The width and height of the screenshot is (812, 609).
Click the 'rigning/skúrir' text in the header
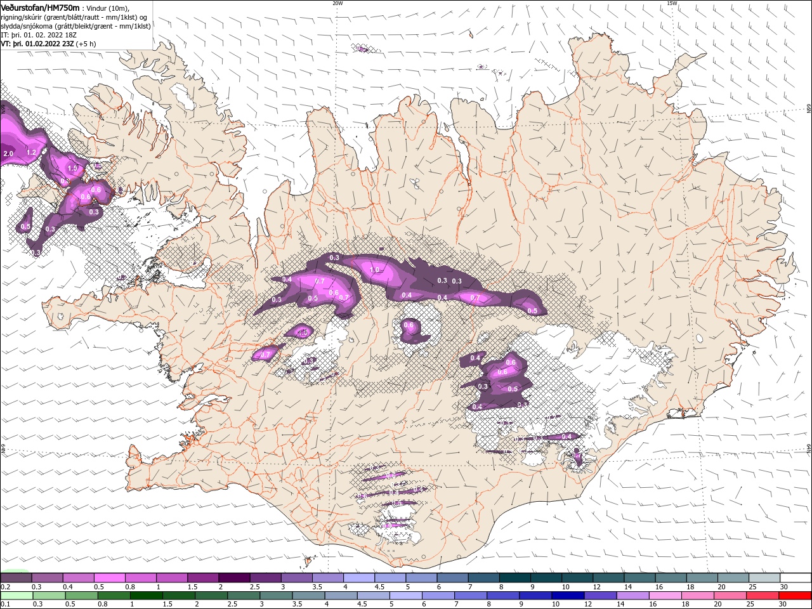pos(22,17)
